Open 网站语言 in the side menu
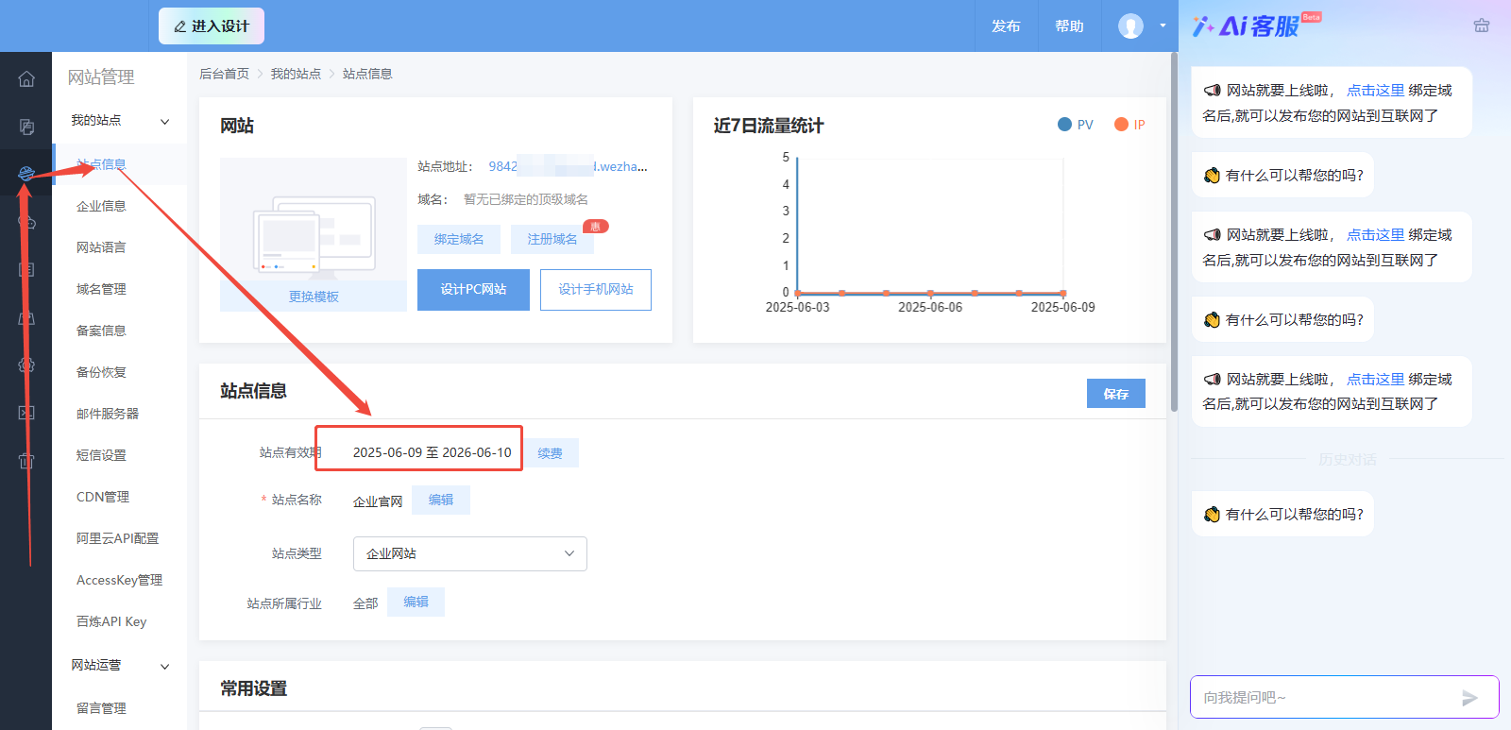 click(x=101, y=247)
